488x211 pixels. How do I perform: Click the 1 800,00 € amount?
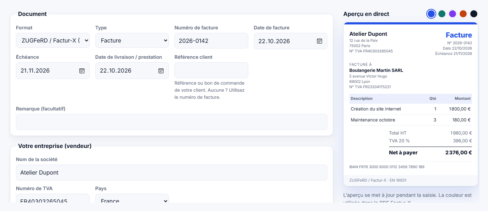tap(460, 109)
